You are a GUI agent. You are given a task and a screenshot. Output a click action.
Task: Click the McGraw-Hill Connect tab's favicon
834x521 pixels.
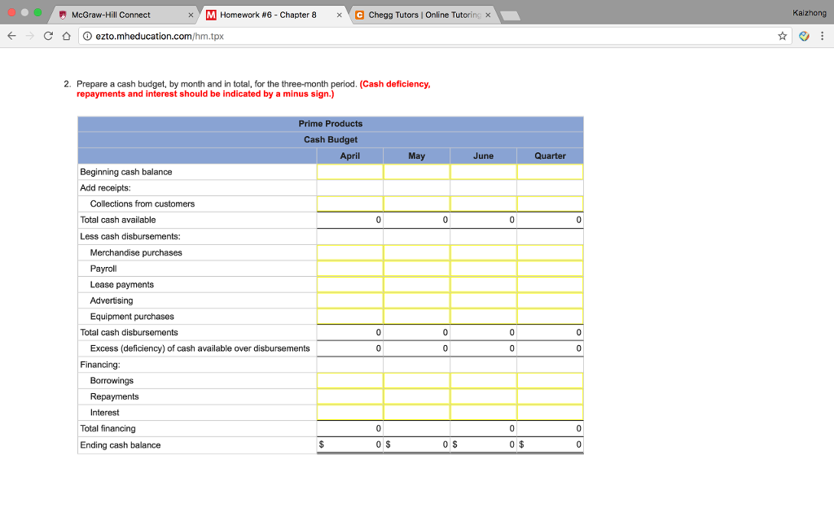click(x=61, y=14)
